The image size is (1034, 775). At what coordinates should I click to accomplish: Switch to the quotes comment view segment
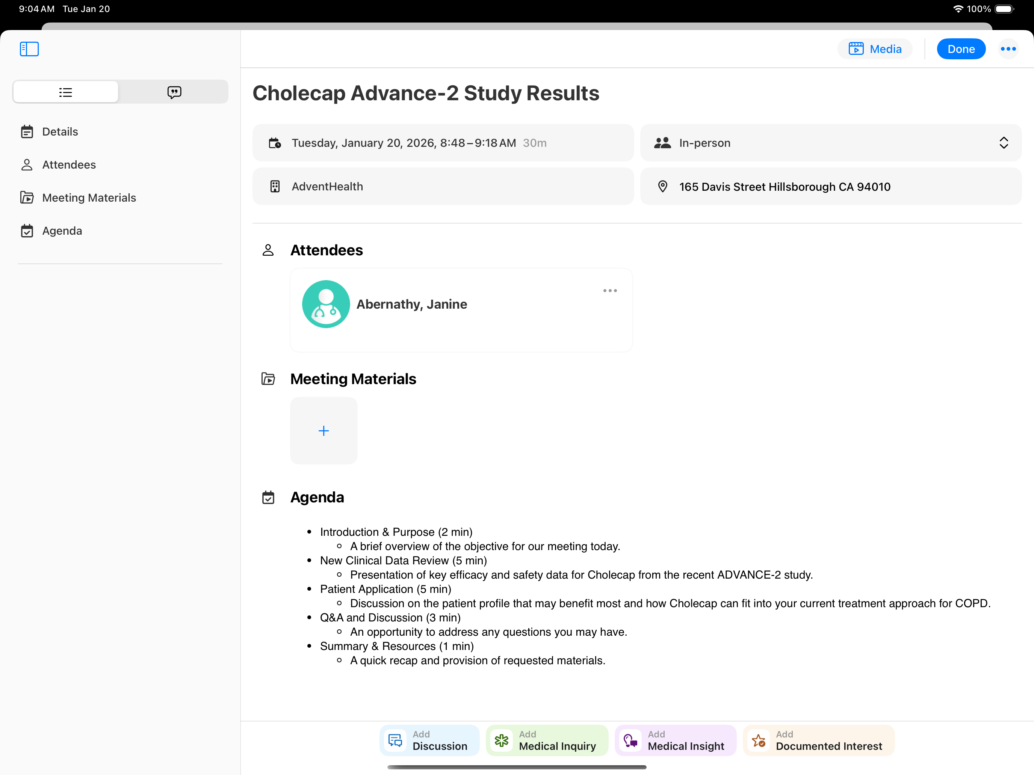(x=174, y=92)
